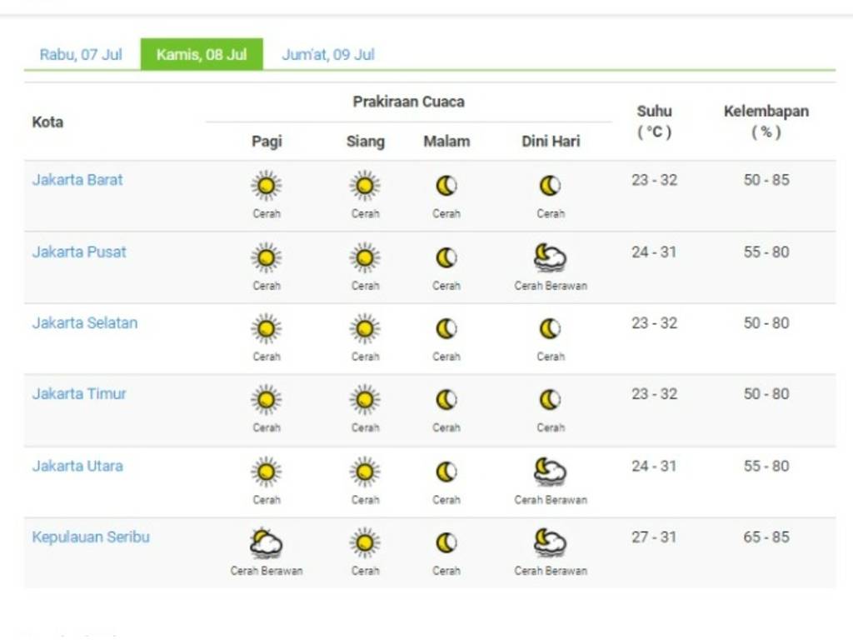This screenshot has width=853, height=640.
Task: Click the Suhu (°C) column header
Action: pos(654,122)
